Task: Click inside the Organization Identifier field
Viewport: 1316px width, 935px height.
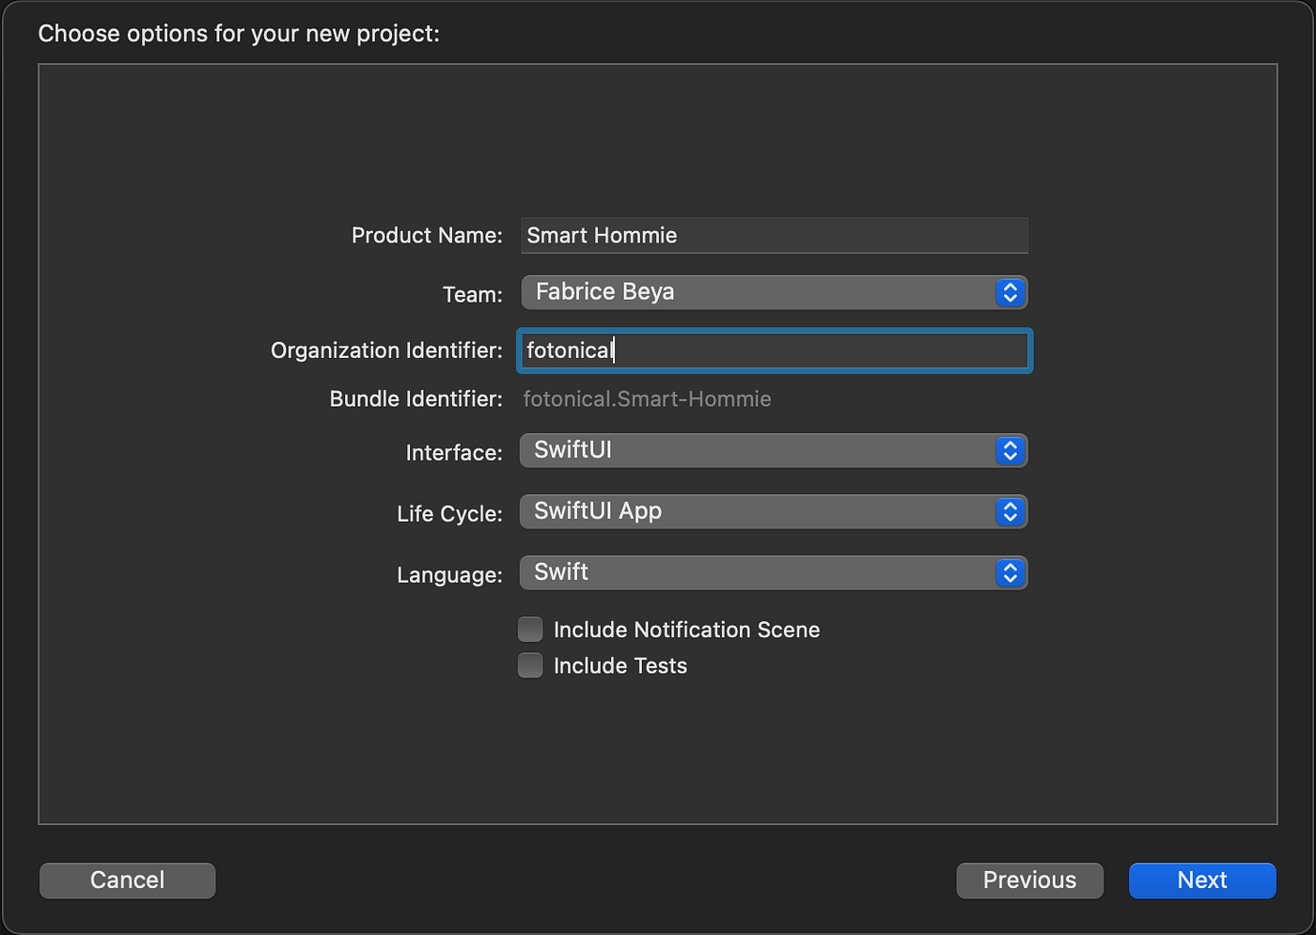Action: [771, 350]
